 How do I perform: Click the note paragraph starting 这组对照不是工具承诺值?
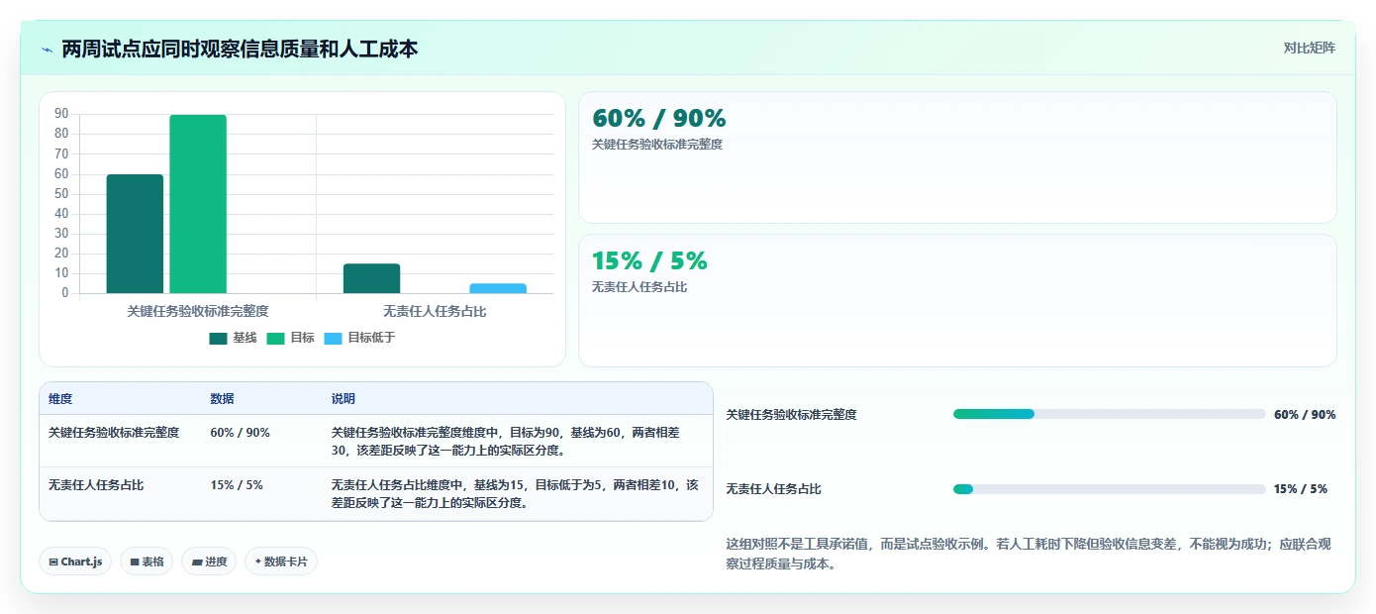[1030, 554]
